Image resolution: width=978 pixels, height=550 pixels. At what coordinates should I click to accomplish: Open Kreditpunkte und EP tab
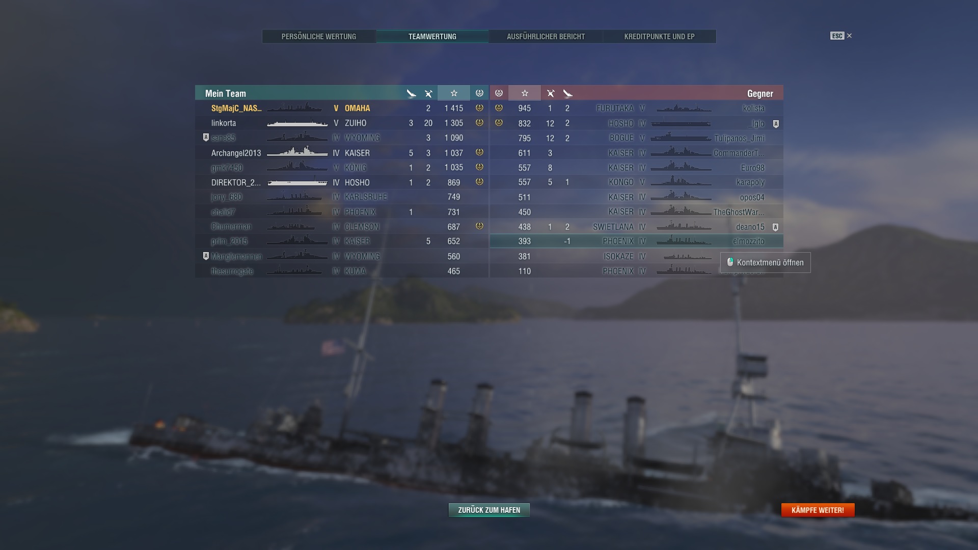pyautogui.click(x=660, y=37)
